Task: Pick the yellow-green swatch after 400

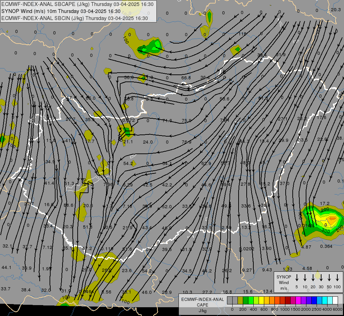Action: [x=256, y=301]
